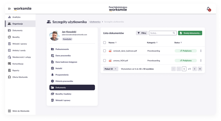221x121 pixels.
Task: Follow the Użytkownicy breadcrumb link
Action: tap(95, 22)
